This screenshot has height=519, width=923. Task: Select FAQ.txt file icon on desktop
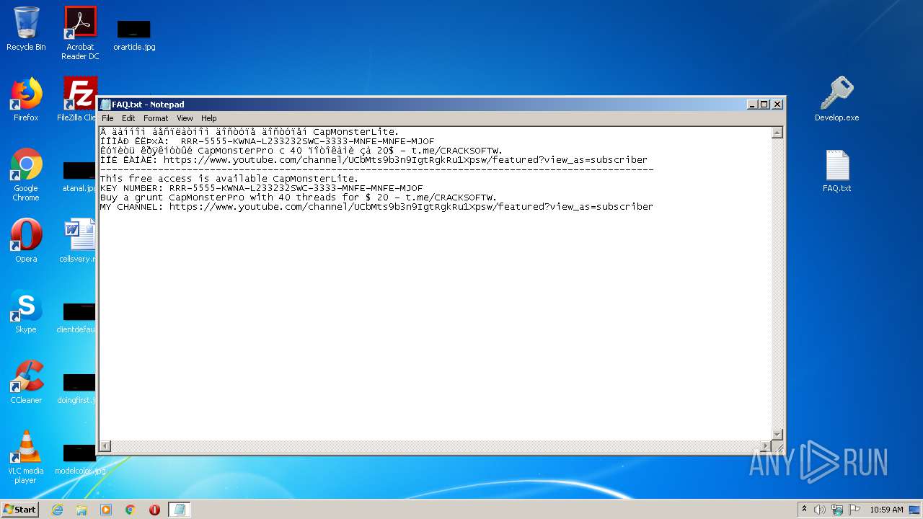point(837,171)
